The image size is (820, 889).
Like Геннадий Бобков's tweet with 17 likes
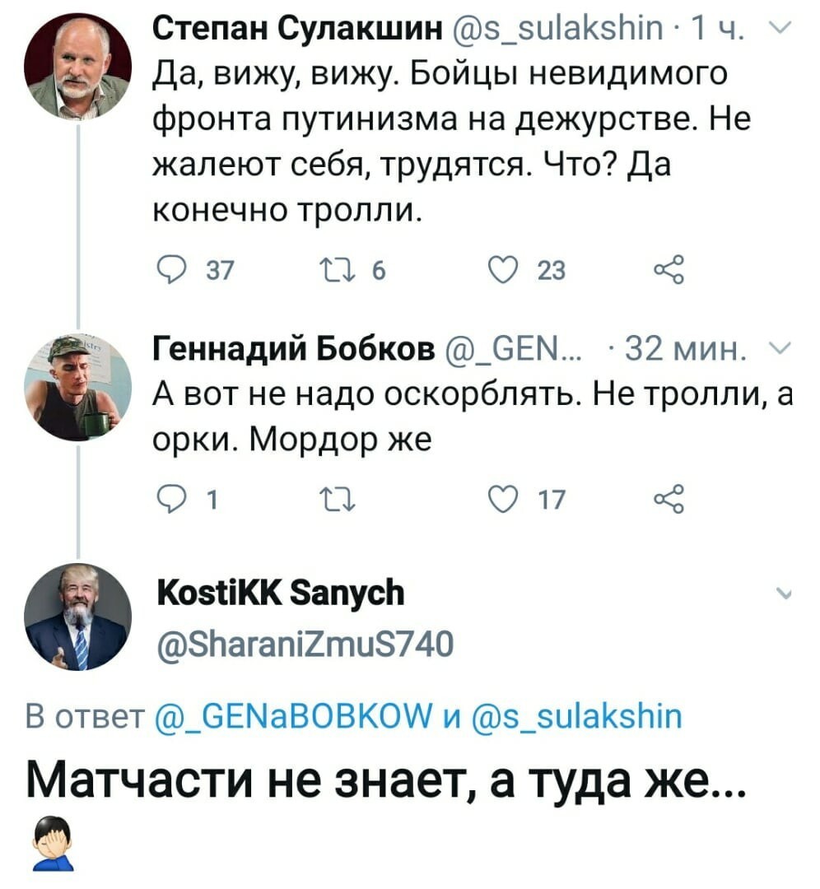click(503, 500)
